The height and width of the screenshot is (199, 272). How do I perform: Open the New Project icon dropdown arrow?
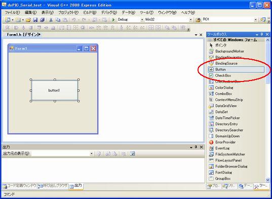pyautogui.click(x=13, y=20)
